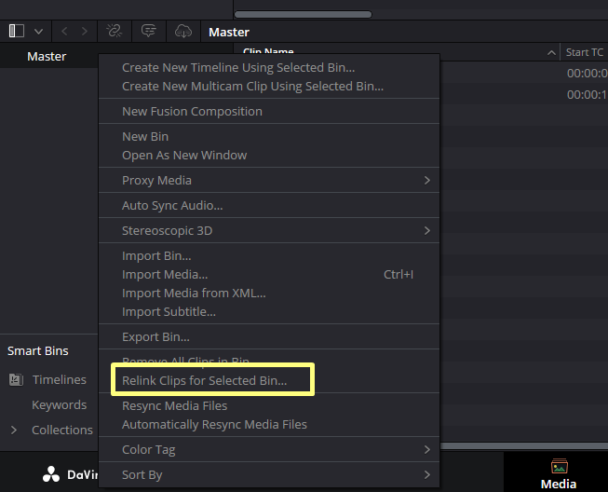The image size is (608, 492).
Task: Click the horizontal scrollbar below the clip list
Action: 524,446
